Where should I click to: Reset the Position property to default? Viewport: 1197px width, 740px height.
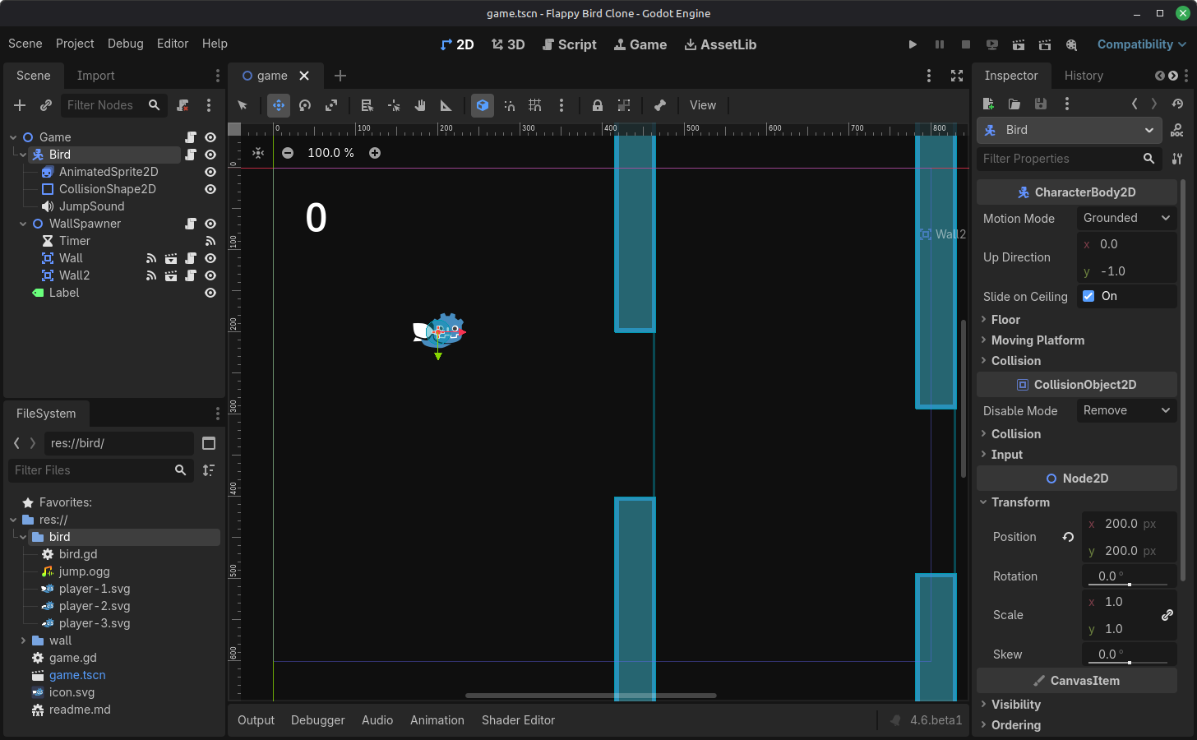pyautogui.click(x=1068, y=537)
